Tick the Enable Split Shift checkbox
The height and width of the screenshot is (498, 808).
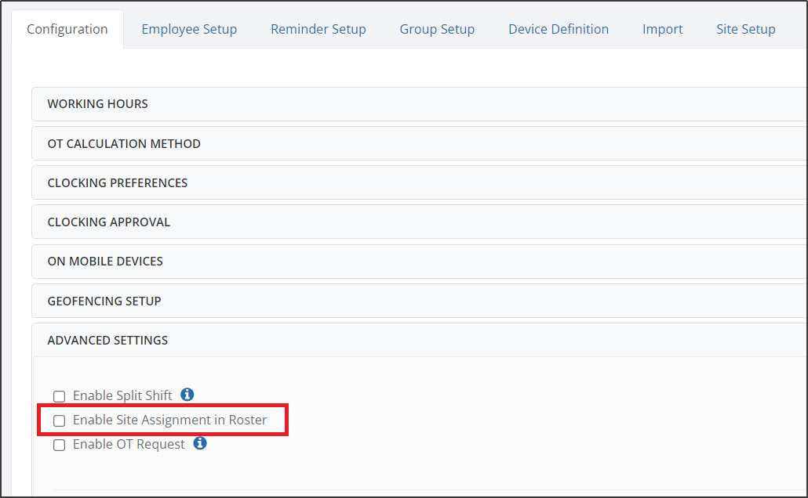[60, 396]
